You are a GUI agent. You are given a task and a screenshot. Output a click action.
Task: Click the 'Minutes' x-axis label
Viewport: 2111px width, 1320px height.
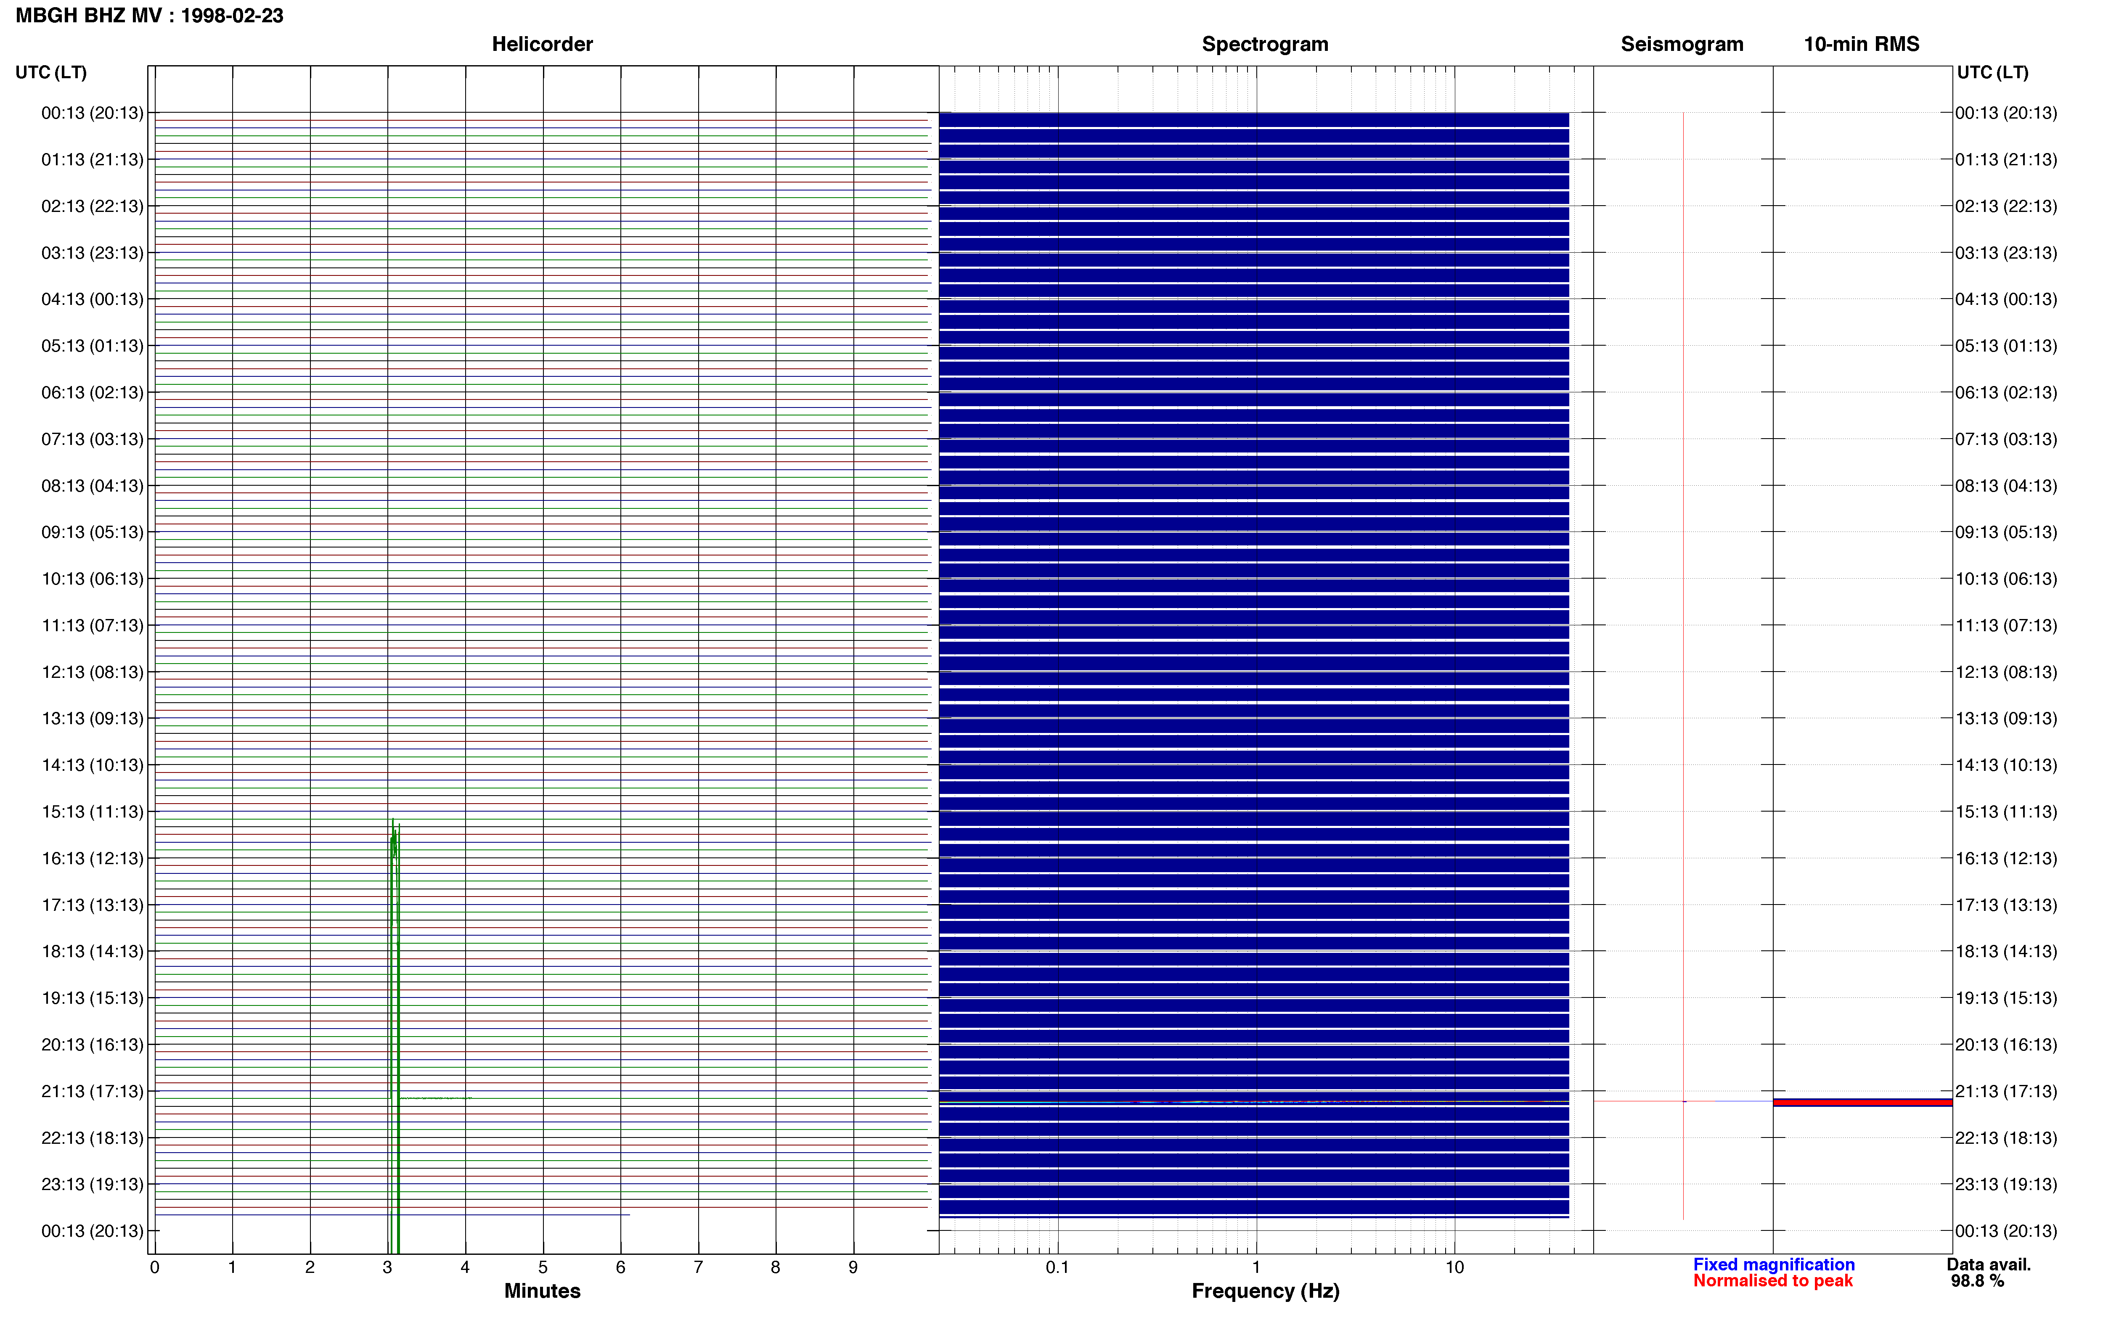click(x=542, y=1291)
